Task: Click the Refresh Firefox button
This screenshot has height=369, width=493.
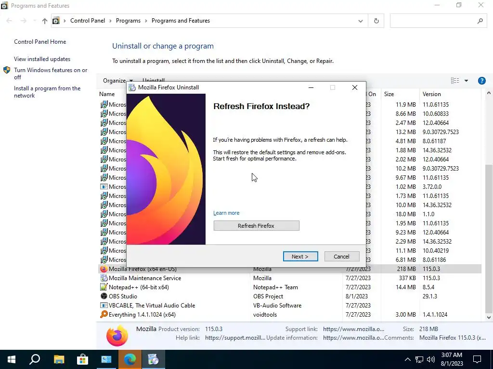Action: coord(256,226)
